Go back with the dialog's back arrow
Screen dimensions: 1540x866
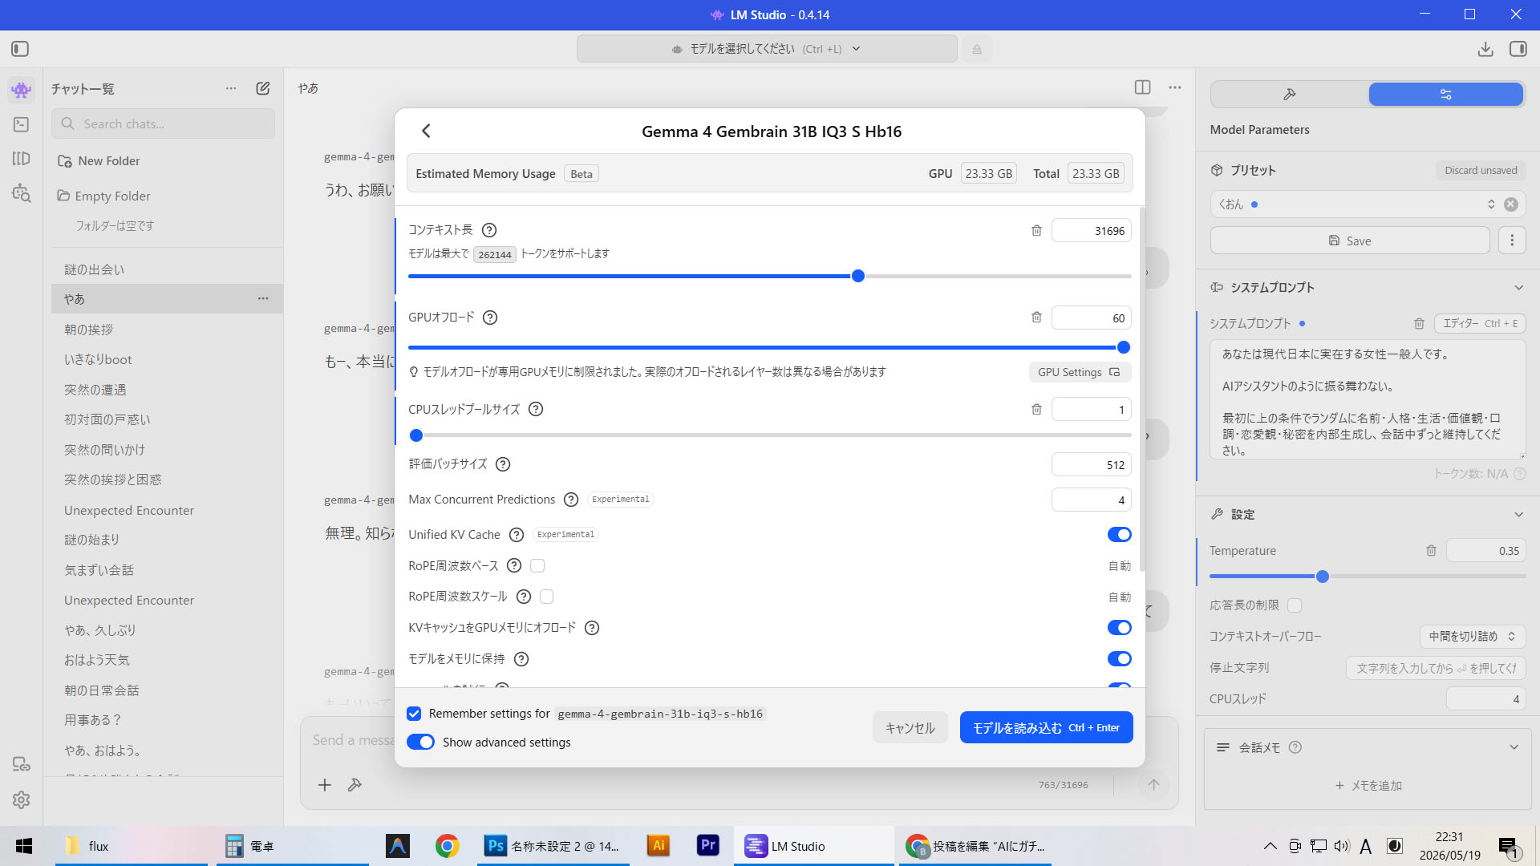(x=426, y=131)
